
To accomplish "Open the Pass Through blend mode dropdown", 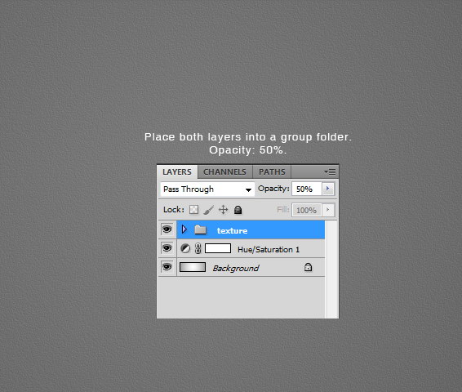I will pyautogui.click(x=207, y=189).
